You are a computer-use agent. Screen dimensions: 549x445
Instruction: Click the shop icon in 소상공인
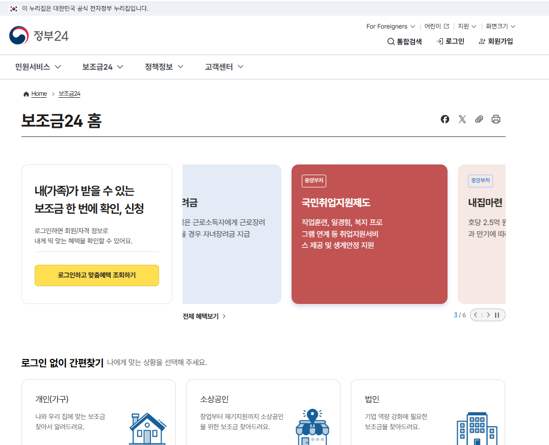(312, 427)
